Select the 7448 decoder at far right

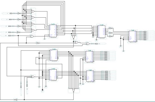coord(132,36)
